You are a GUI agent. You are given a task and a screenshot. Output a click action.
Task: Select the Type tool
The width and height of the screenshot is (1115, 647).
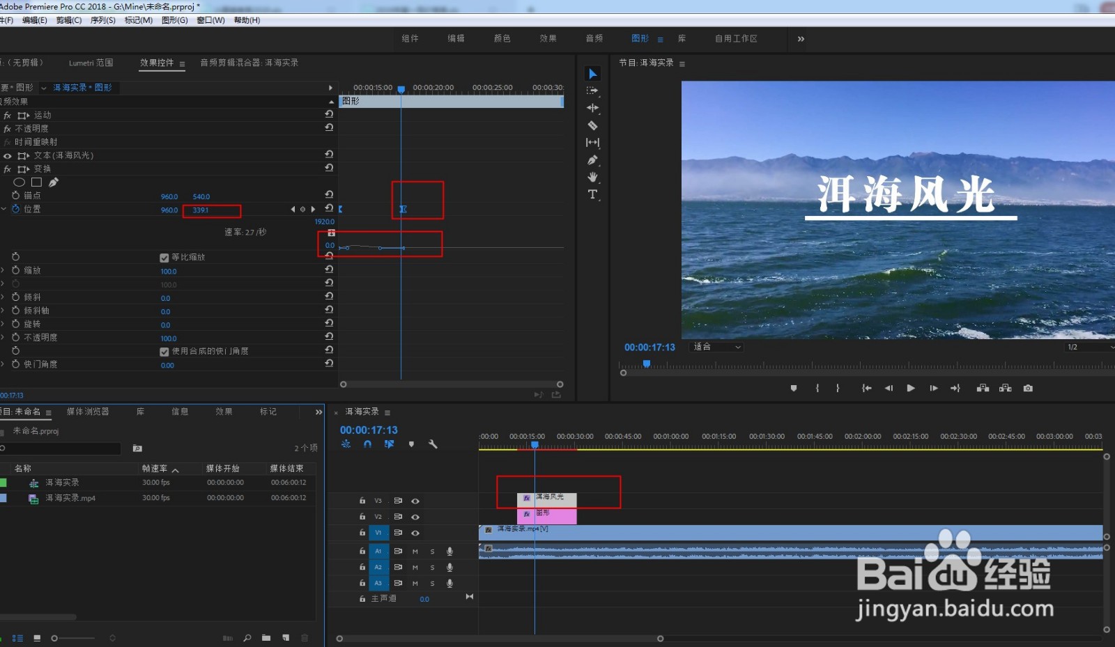pos(592,194)
